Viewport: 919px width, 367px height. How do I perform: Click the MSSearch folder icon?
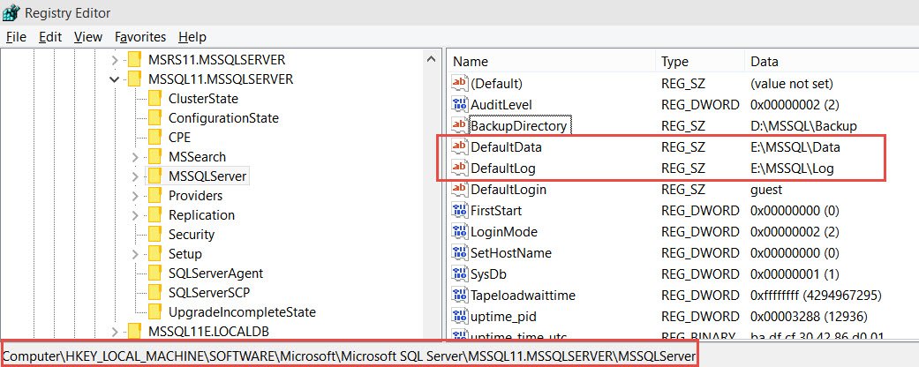coord(154,157)
